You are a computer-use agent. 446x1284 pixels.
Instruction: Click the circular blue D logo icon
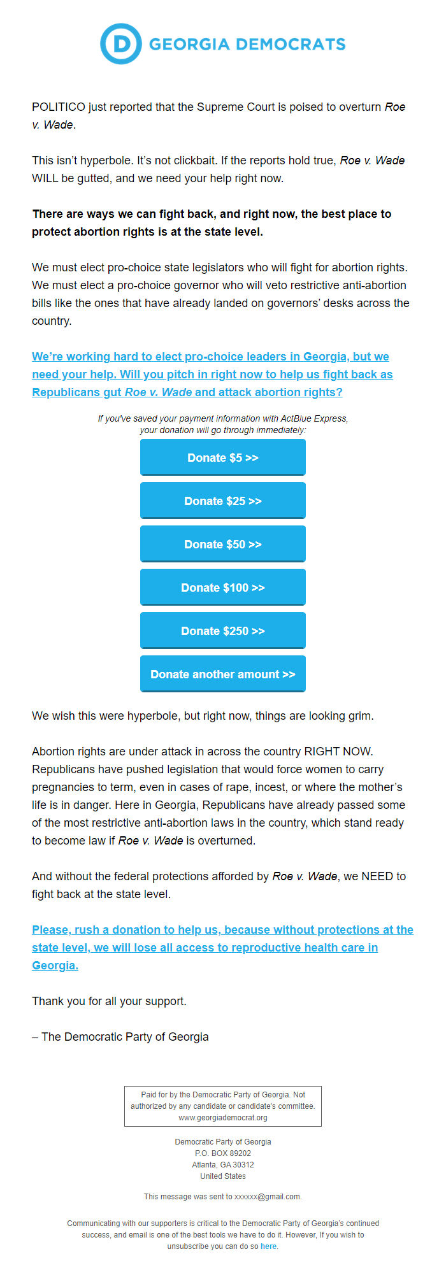coord(120,44)
